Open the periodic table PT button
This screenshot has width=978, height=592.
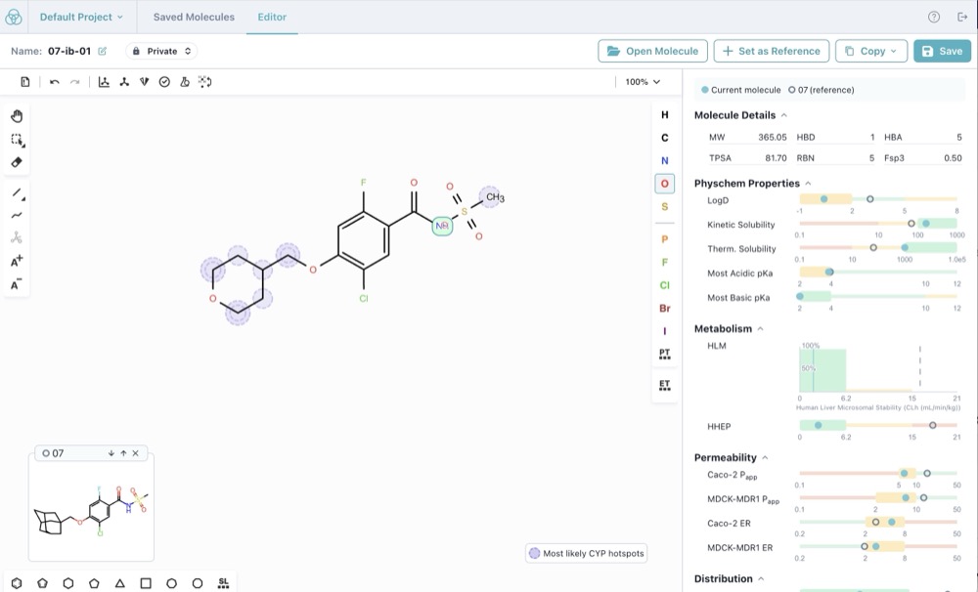click(x=665, y=354)
